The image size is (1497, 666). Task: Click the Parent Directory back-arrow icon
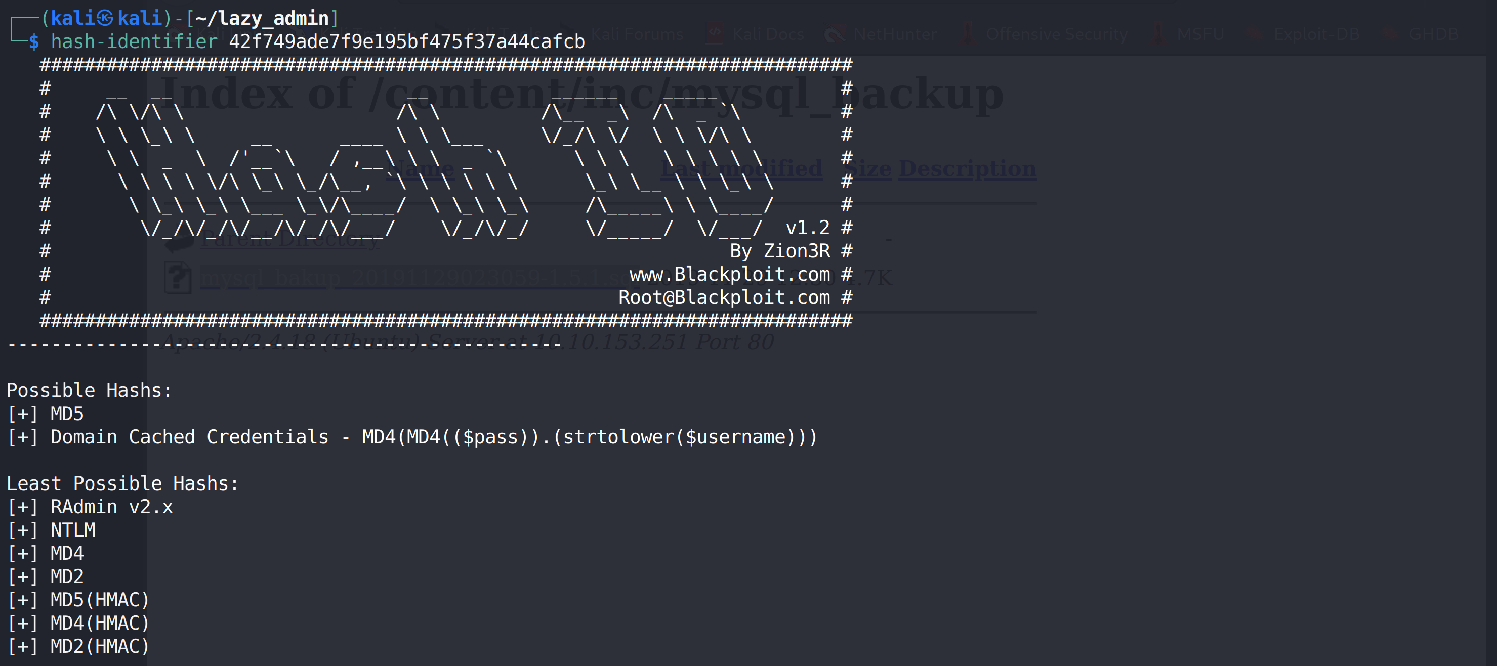pos(179,239)
